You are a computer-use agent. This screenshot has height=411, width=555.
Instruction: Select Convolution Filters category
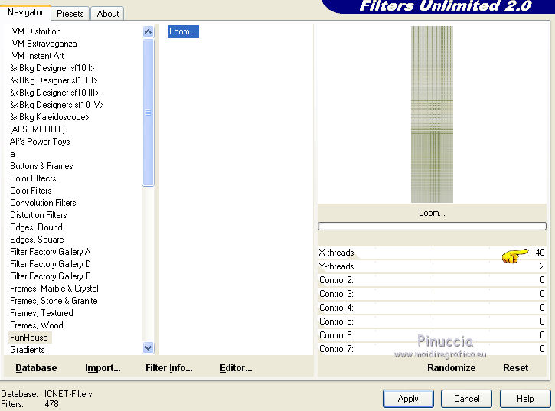tap(43, 203)
